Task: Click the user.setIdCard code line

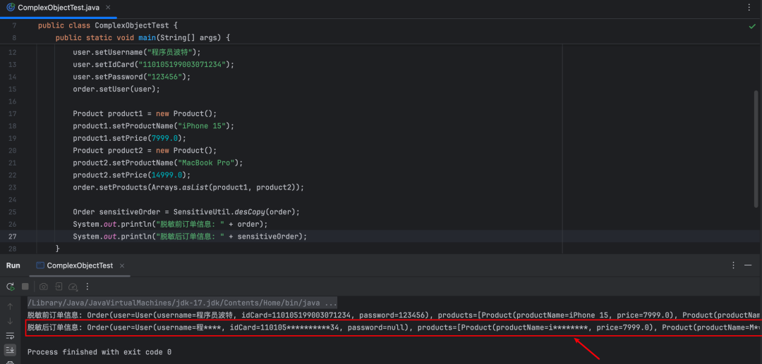Action: tap(154, 65)
